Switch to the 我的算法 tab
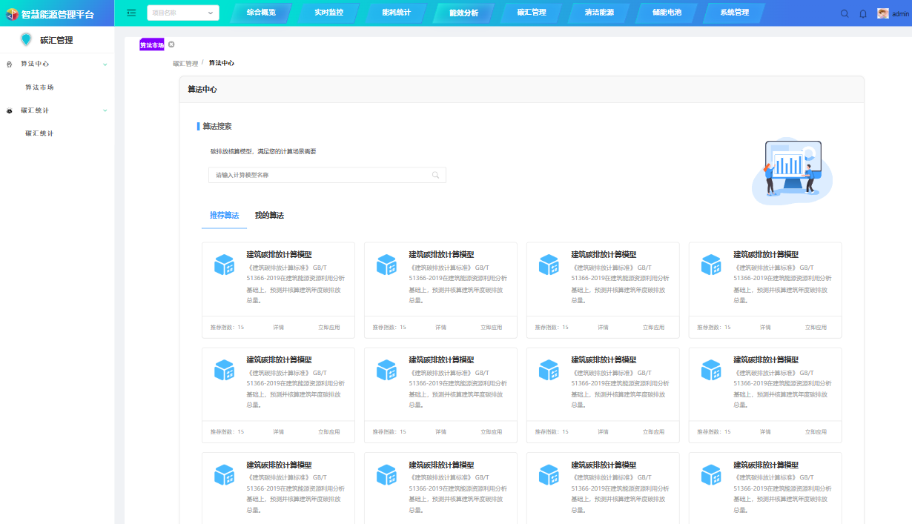This screenshot has height=524, width=912. [269, 216]
